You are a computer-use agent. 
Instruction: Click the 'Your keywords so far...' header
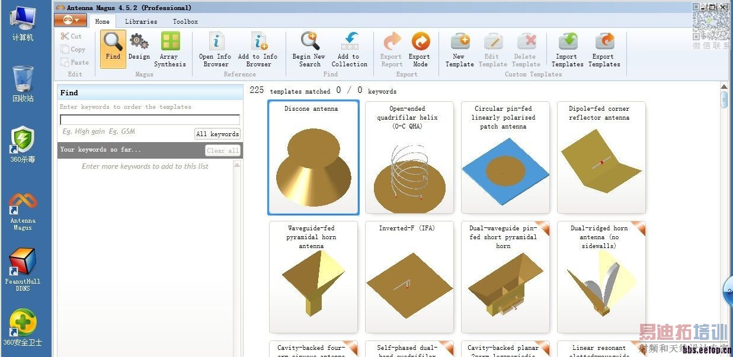(101, 150)
